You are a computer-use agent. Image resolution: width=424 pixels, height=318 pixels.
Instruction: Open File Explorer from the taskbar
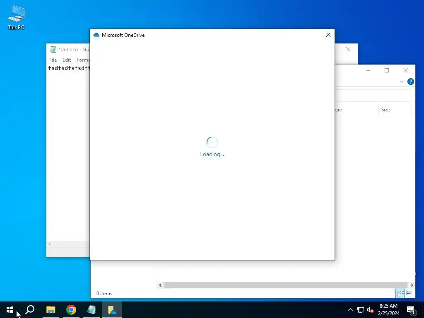[51, 310]
